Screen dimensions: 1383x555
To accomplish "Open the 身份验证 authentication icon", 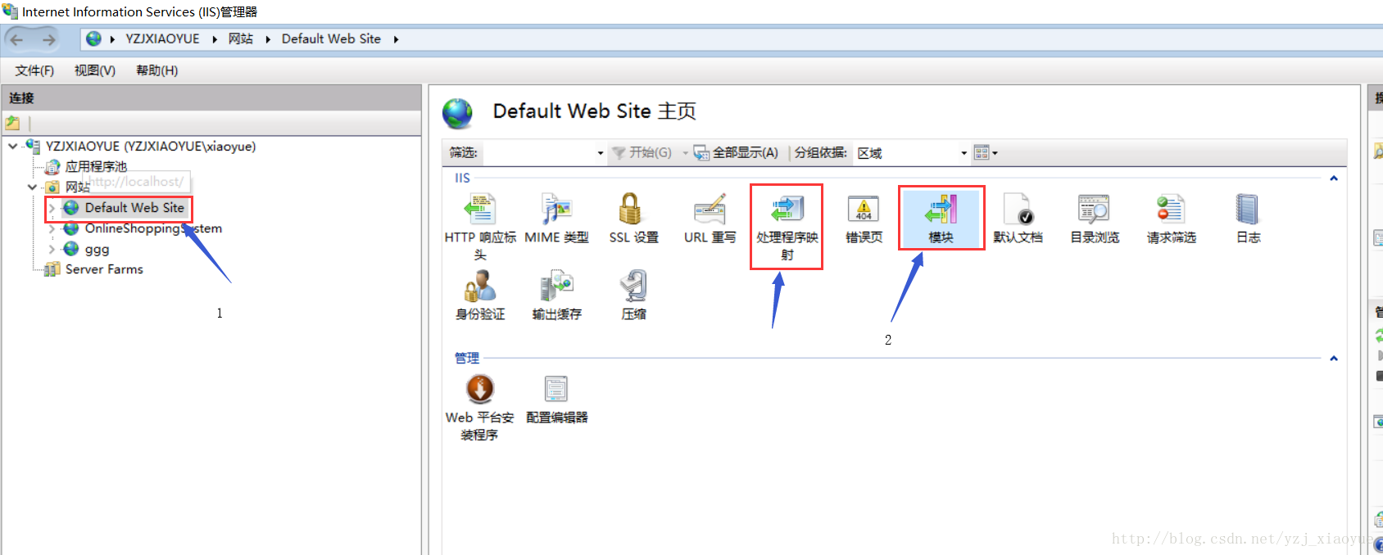I will tap(480, 287).
